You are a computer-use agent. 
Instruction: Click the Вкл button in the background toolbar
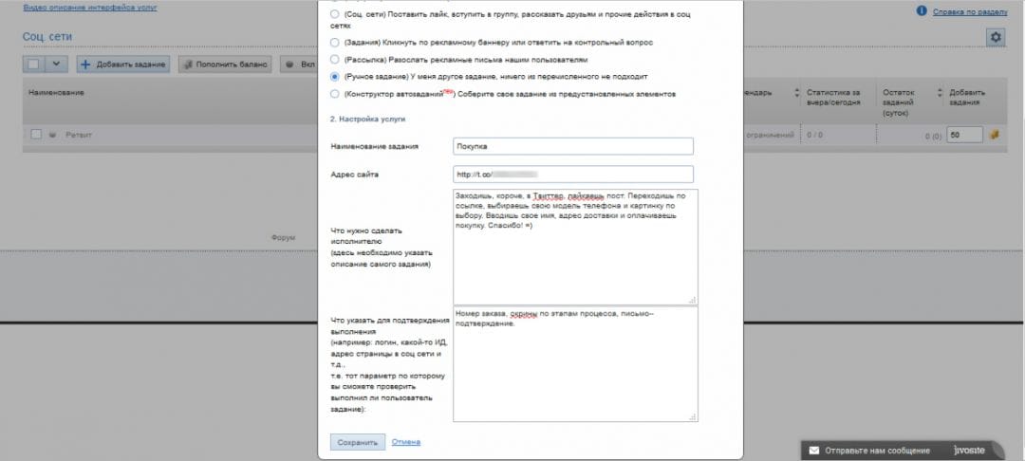click(299, 65)
